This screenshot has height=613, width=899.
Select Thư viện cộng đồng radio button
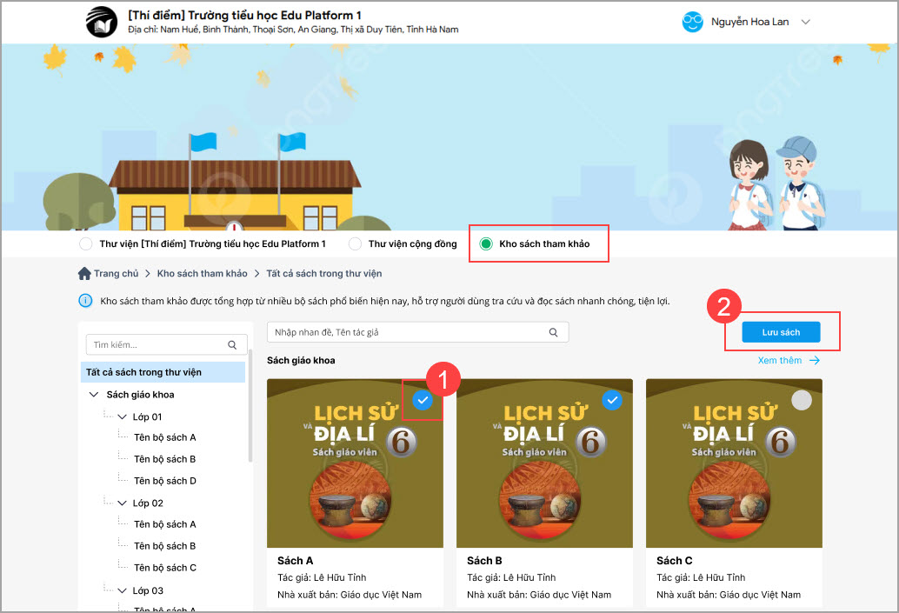tap(355, 243)
